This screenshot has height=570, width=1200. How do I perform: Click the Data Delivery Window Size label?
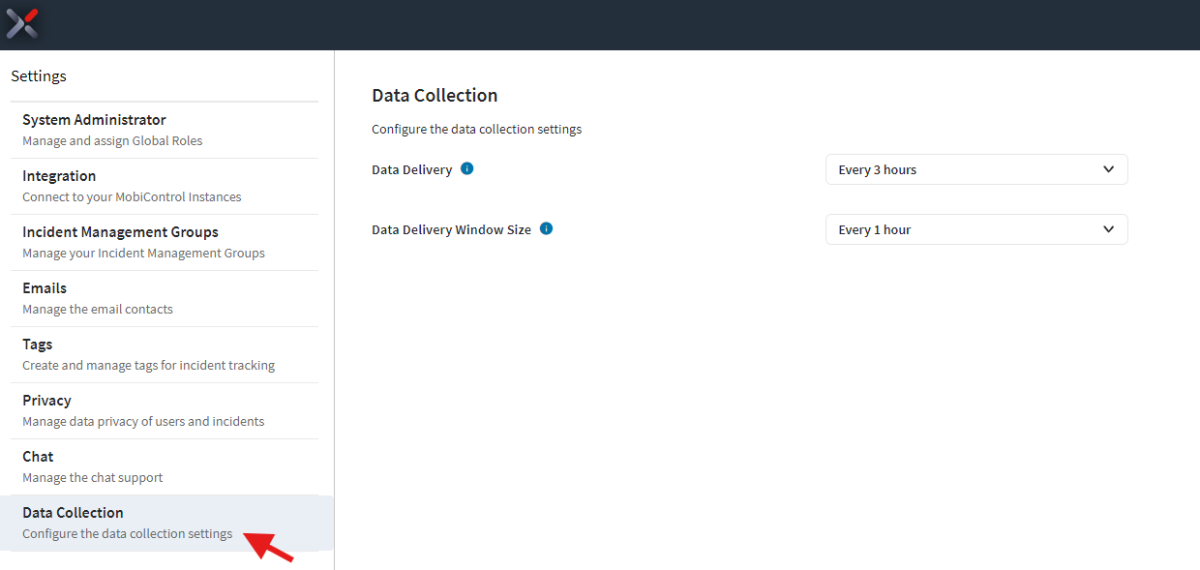click(x=451, y=230)
